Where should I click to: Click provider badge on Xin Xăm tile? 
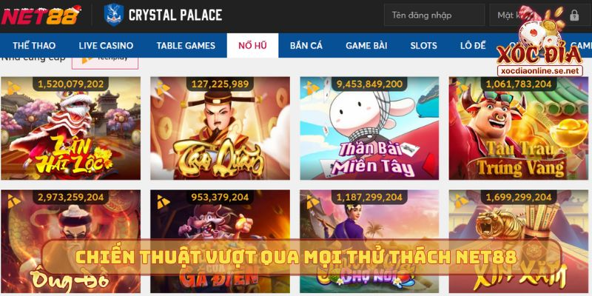(x=462, y=201)
